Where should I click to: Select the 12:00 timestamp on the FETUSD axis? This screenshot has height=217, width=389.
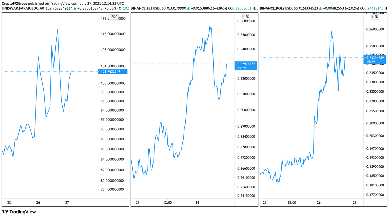click(168, 203)
